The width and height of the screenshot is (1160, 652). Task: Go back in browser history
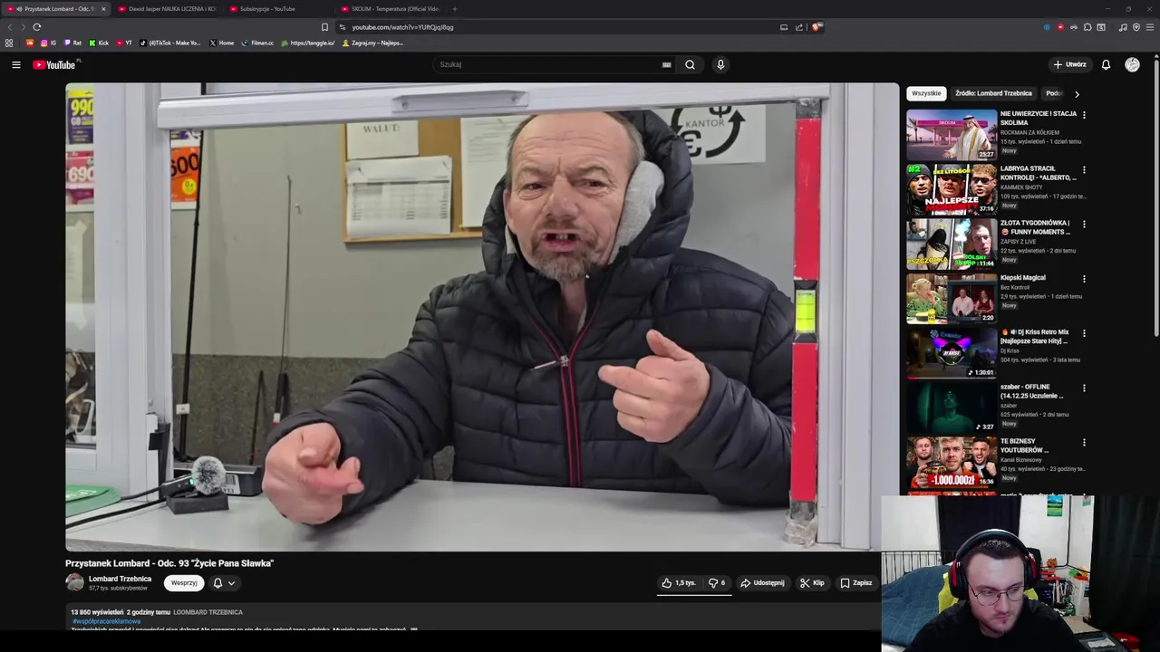10,27
